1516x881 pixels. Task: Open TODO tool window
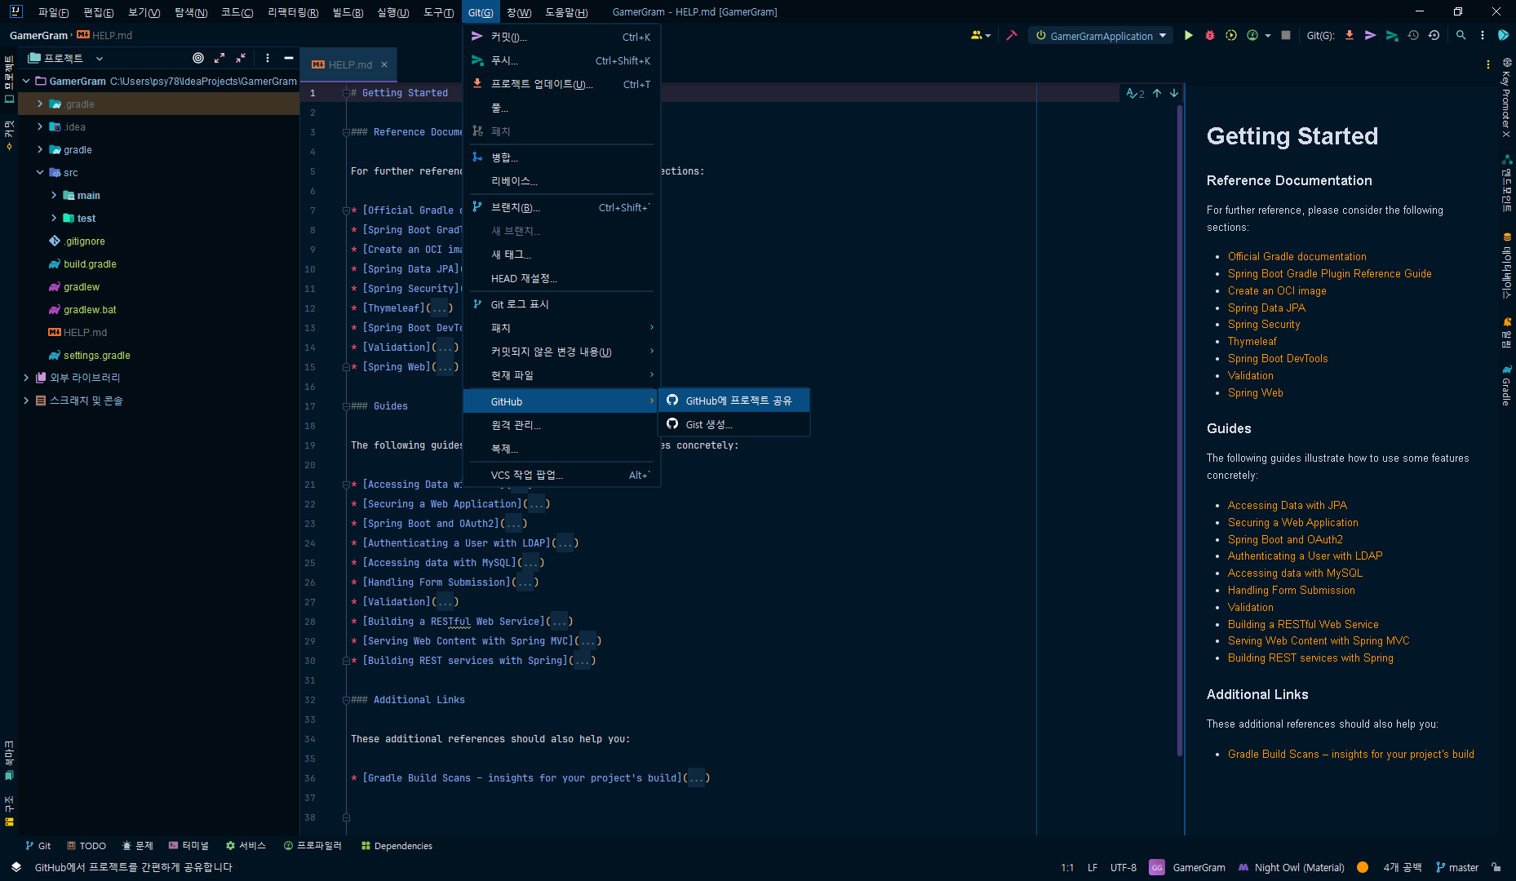click(86, 846)
